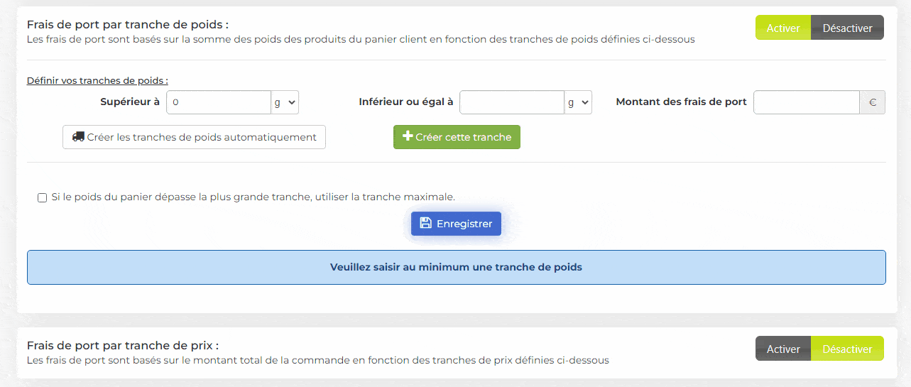Focus the Montant des frais de port field
Viewport: 911px width, 387px height.
pyautogui.click(x=806, y=102)
